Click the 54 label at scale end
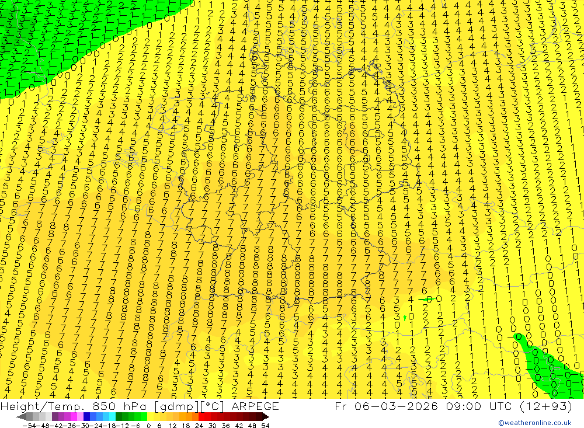Image resolution: width=584 pixels, height=428 pixels. pos(265,426)
